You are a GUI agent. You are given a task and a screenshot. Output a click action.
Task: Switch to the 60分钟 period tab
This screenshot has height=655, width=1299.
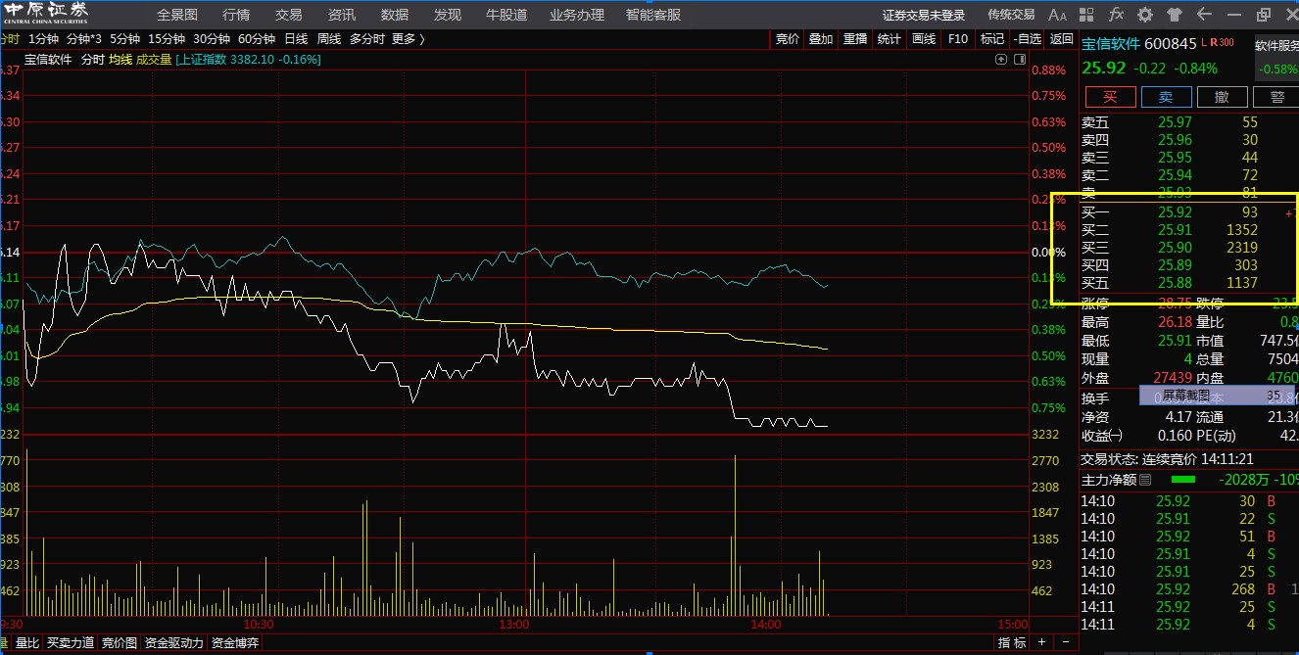[x=257, y=39]
